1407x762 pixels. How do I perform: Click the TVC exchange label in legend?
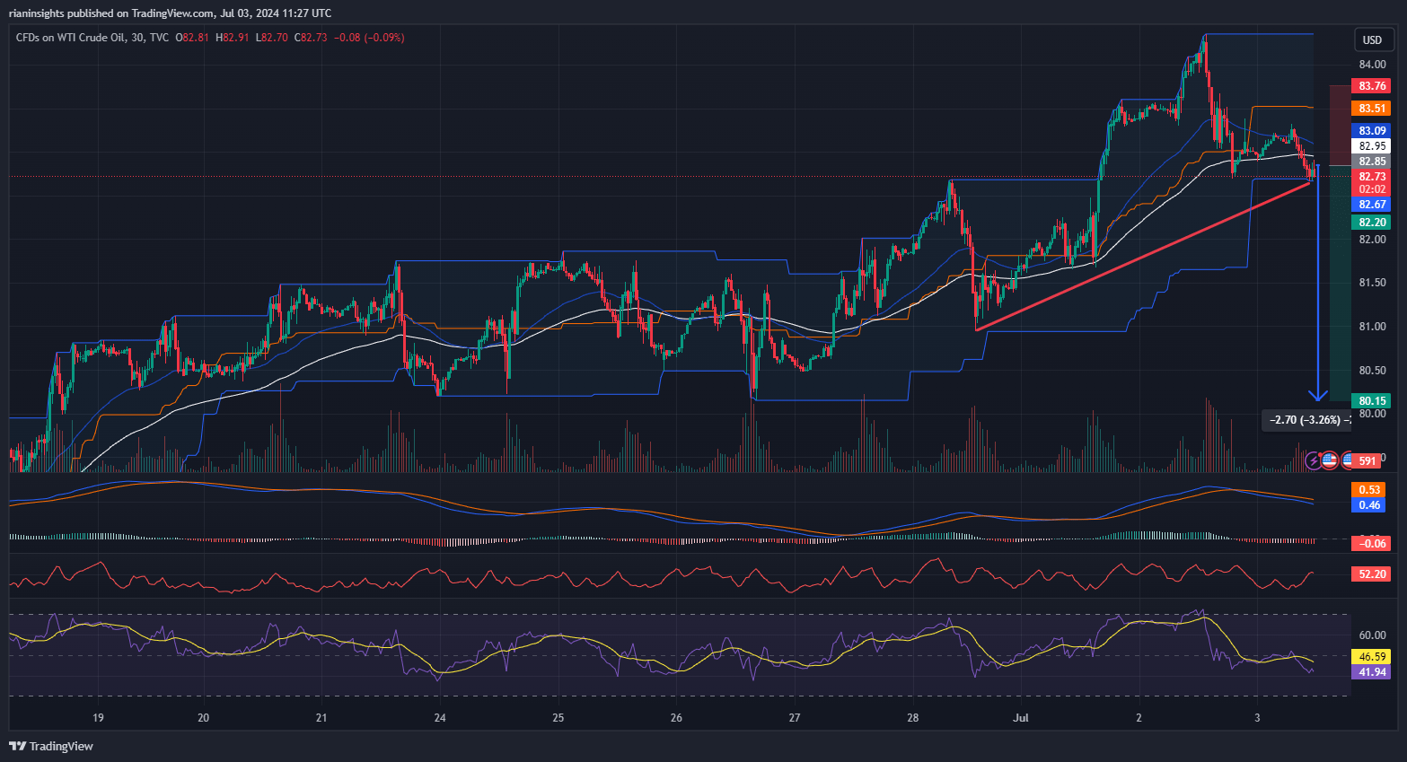click(x=159, y=38)
